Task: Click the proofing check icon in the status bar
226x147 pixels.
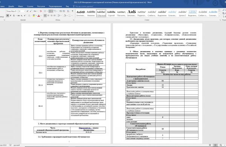Action: point(10,145)
